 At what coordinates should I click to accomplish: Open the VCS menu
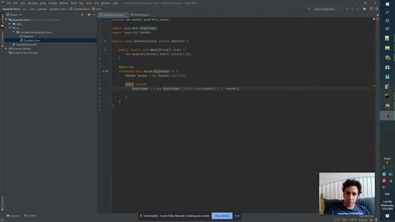point(97,3)
